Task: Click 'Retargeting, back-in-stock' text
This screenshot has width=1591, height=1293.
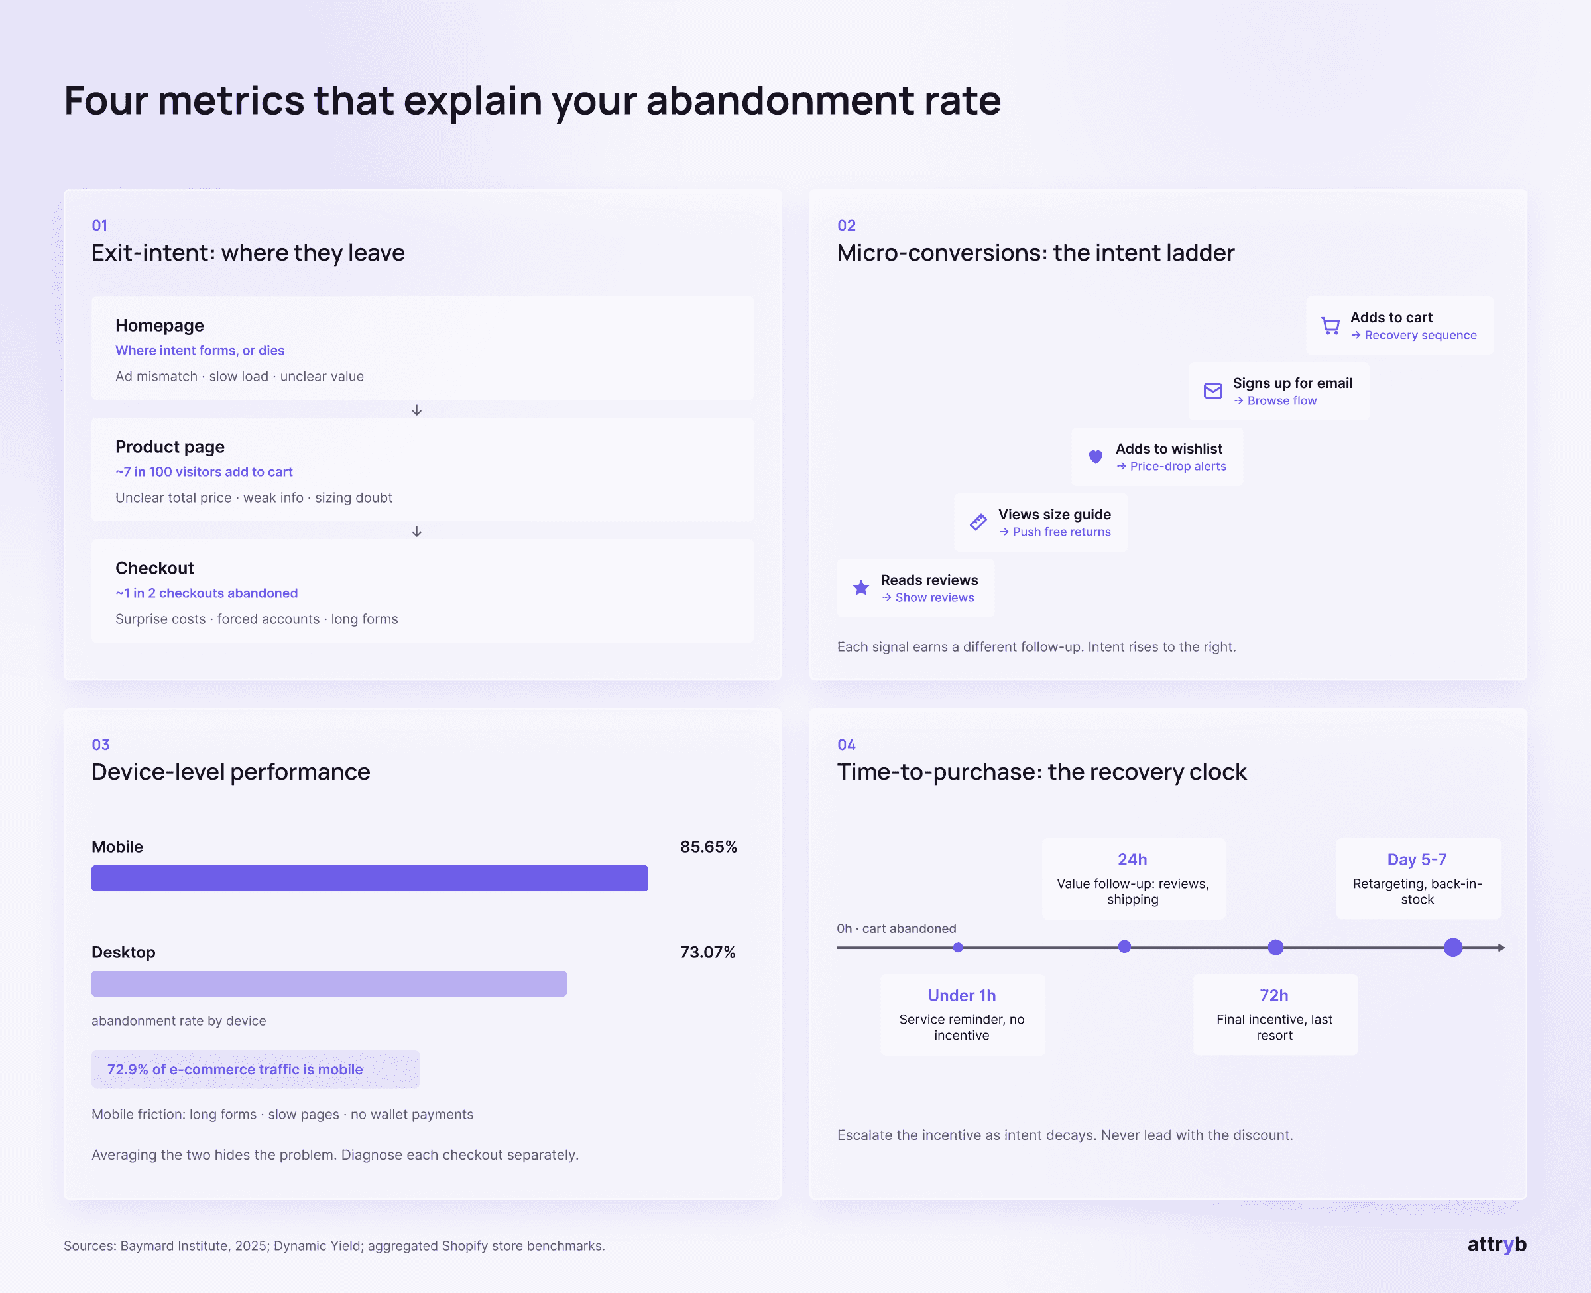Action: tap(1417, 892)
